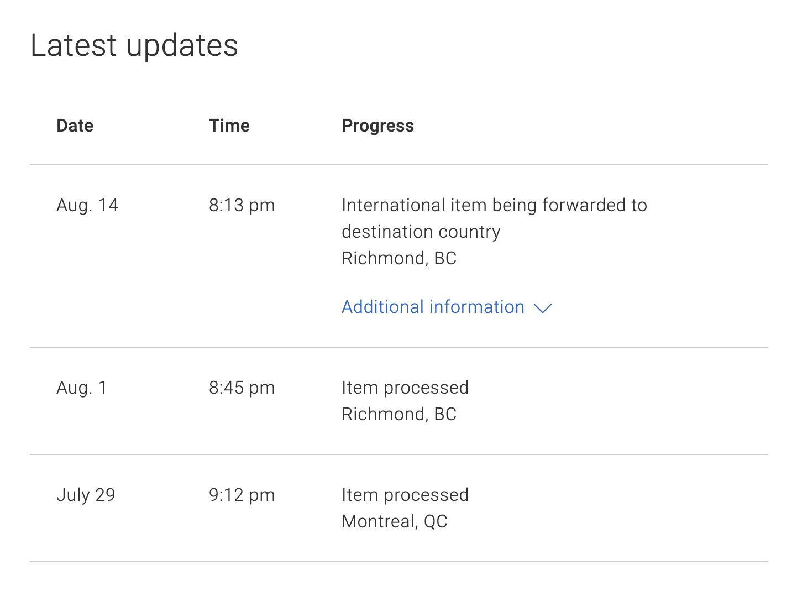The height and width of the screenshot is (596, 797).
Task: Select the Latest updates heading
Action: pos(134,45)
